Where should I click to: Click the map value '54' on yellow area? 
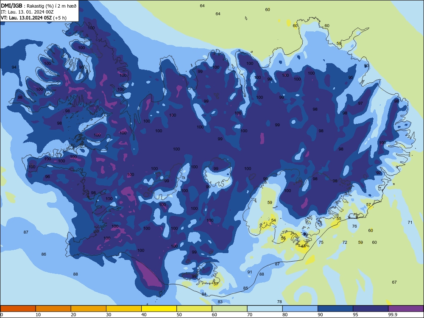273,220
